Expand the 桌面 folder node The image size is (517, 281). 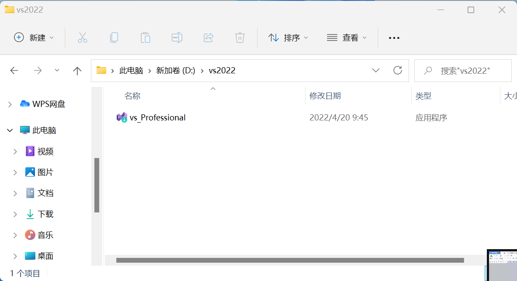click(15, 256)
